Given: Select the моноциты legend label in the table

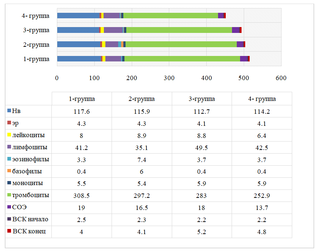Looking at the screenshot, I should coord(28,183).
